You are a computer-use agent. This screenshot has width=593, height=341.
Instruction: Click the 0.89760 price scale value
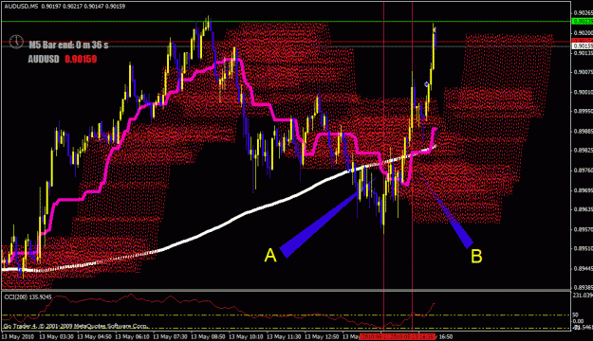coord(583,170)
